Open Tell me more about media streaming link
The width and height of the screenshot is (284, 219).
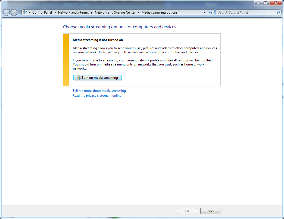coord(99,91)
